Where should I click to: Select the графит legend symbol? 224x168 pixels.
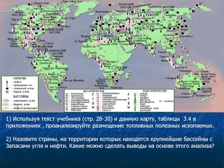(135, 98)
